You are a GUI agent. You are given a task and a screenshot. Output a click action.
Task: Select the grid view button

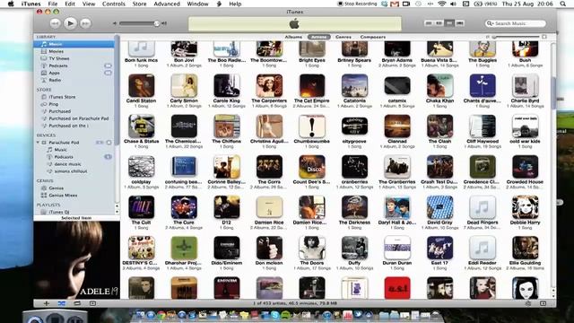click(x=449, y=23)
